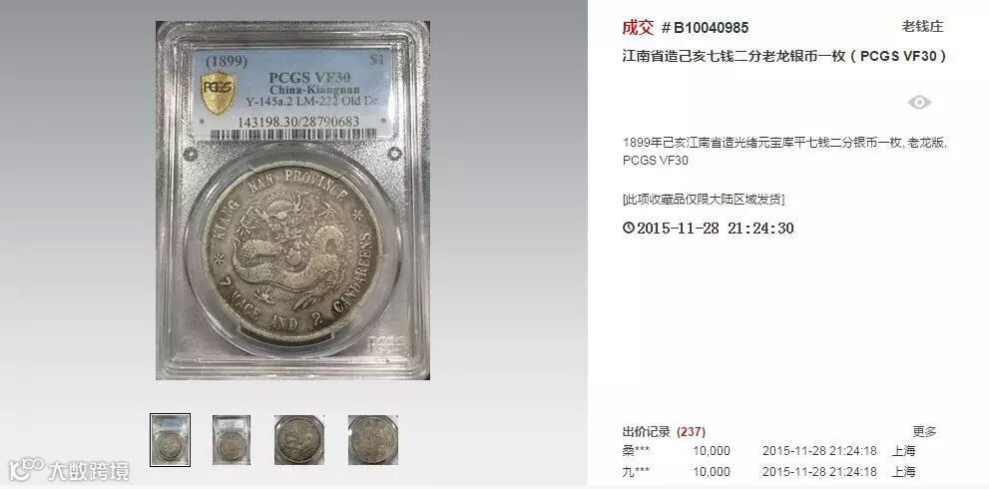Click the eye view-count icon
989x489 pixels.
tap(919, 102)
